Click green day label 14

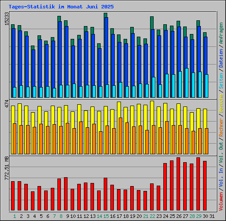click(x=99, y=216)
